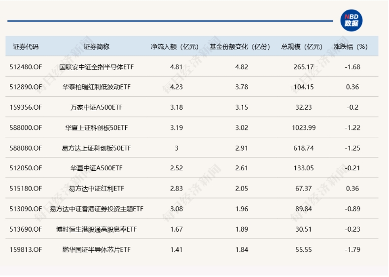389x277 pixels.
Task: Click security code 588080.OF
Action: [x=26, y=148]
